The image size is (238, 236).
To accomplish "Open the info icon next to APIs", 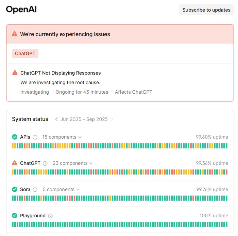I will click(35, 137).
